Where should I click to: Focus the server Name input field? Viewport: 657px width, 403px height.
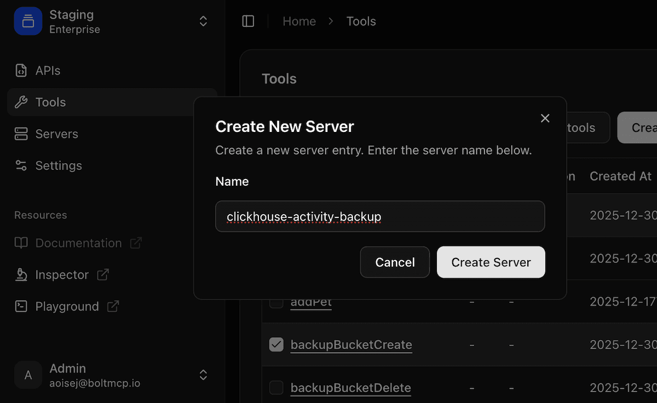pos(380,217)
